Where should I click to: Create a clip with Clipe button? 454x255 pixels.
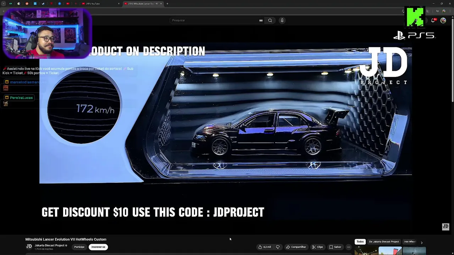pyautogui.click(x=318, y=247)
